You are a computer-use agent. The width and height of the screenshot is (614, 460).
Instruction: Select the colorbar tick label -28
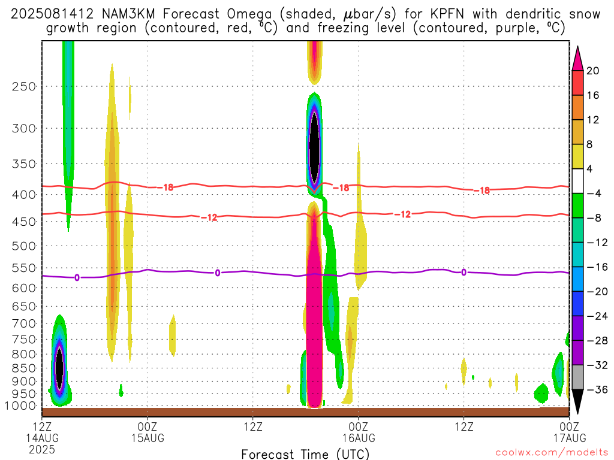[598, 341]
